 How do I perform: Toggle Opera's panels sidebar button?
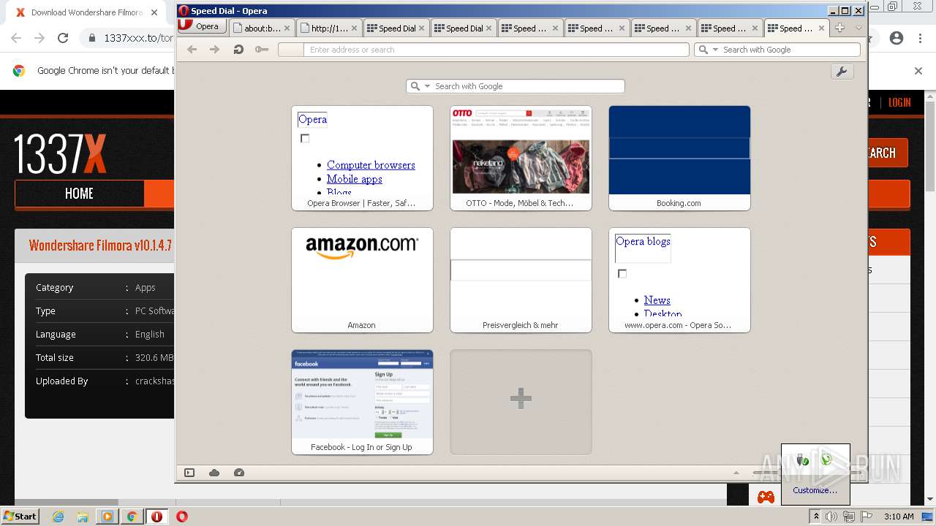tap(189, 473)
